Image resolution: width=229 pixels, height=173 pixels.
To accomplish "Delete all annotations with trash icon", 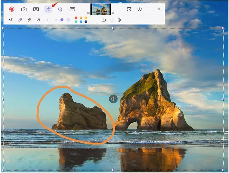I will point(119,20).
